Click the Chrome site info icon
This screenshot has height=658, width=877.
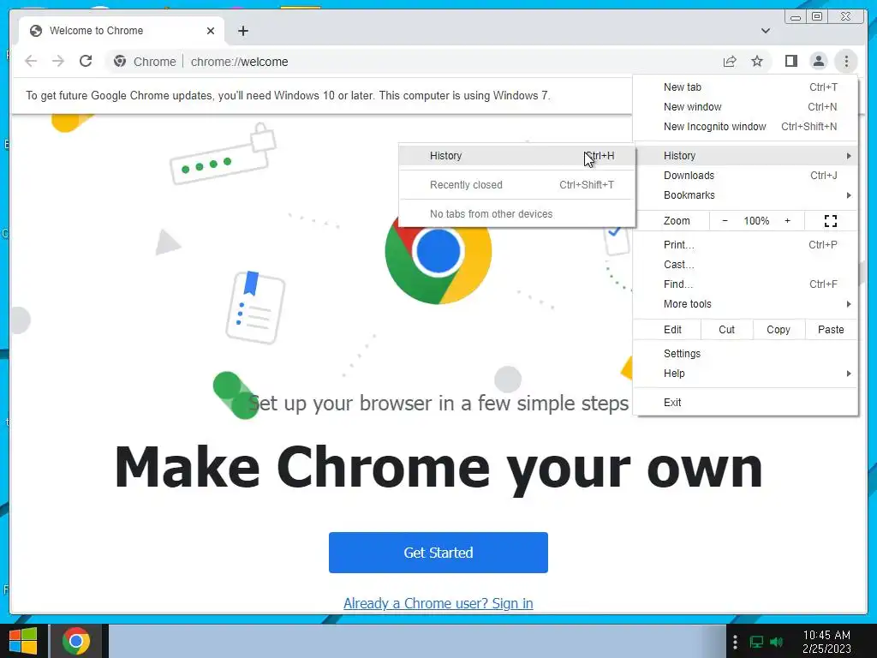(120, 62)
